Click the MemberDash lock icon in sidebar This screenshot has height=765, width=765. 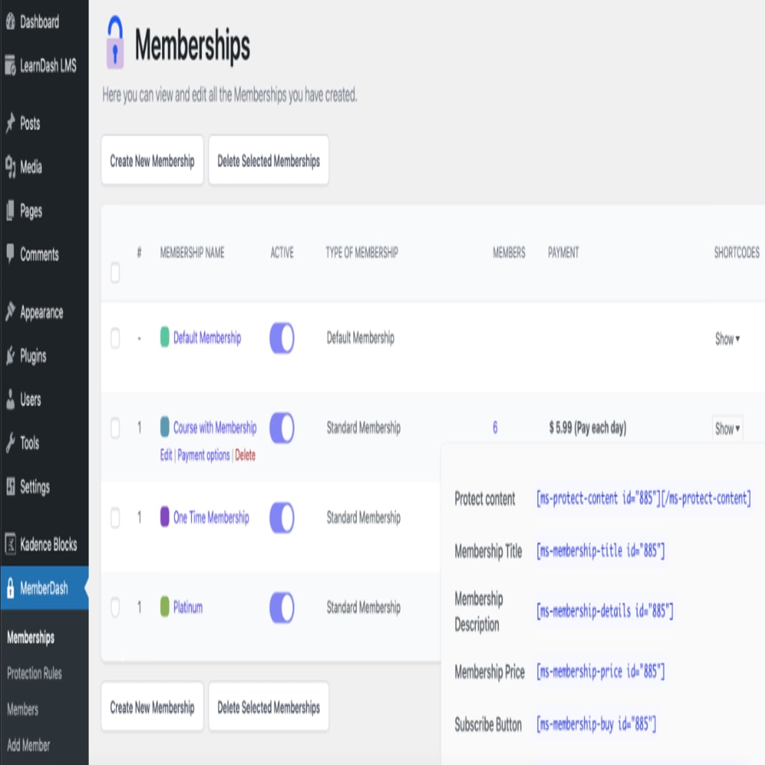click(x=10, y=588)
